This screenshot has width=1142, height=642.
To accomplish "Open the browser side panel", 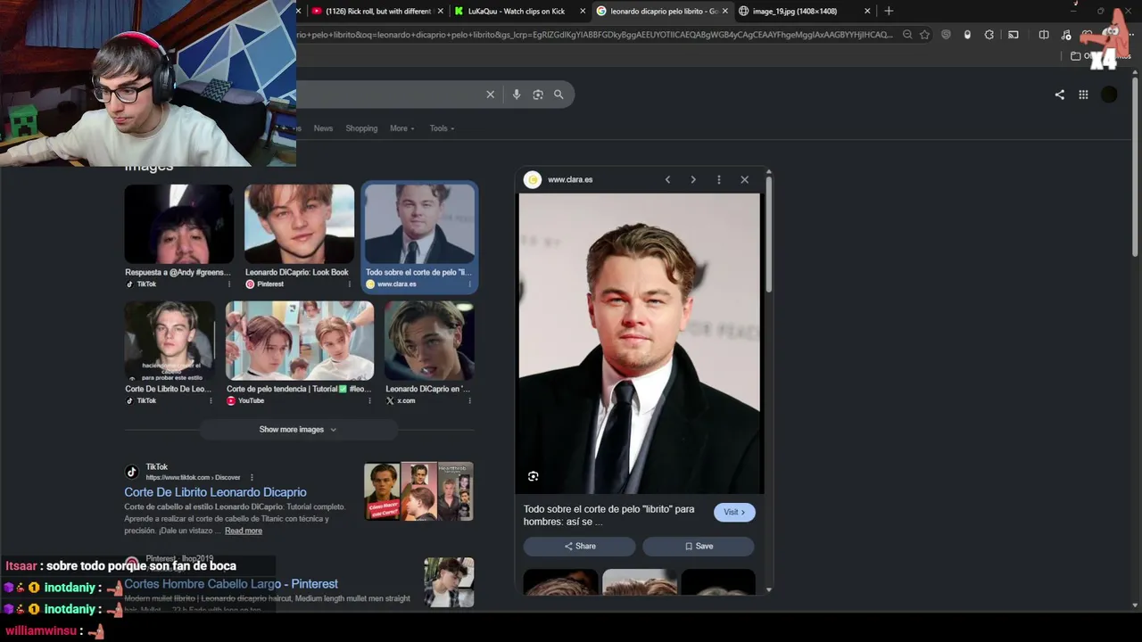I will [1044, 35].
